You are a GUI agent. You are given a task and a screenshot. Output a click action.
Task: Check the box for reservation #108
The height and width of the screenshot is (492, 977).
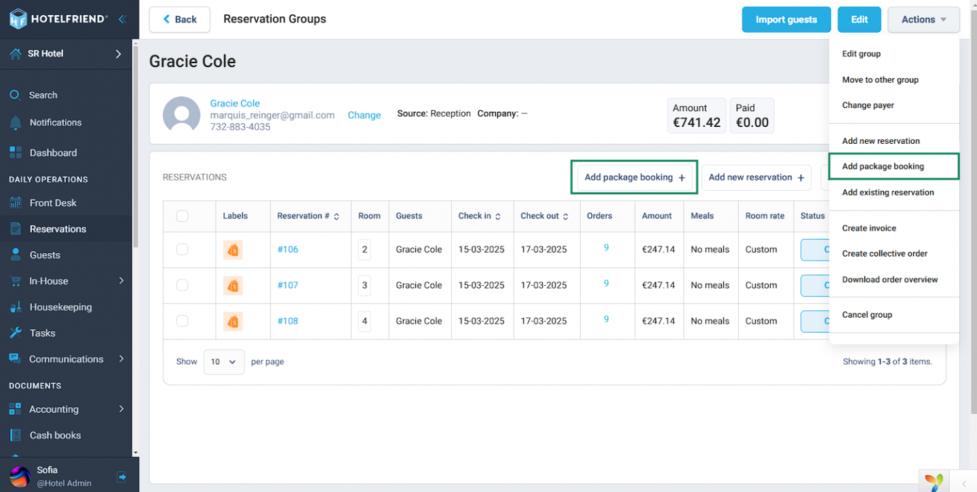pos(182,320)
